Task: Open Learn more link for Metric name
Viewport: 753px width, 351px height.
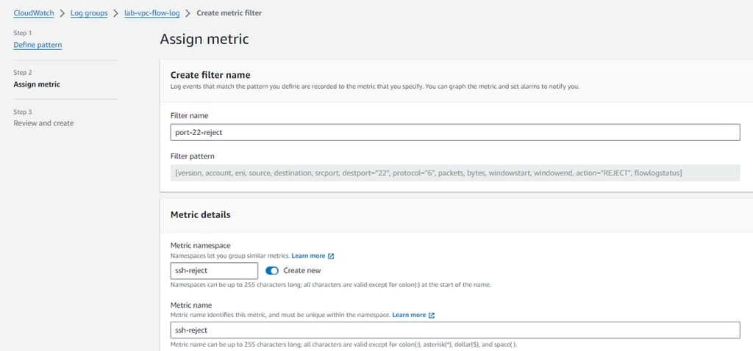Action: 409,315
